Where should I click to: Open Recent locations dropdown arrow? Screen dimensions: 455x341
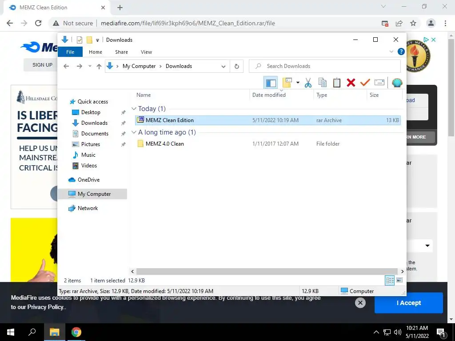click(x=90, y=67)
